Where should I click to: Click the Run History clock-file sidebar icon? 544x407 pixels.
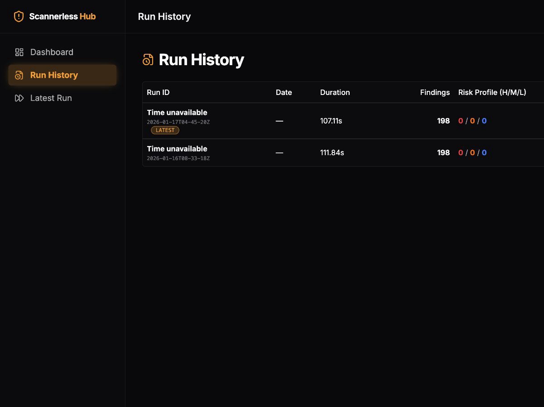coord(19,75)
